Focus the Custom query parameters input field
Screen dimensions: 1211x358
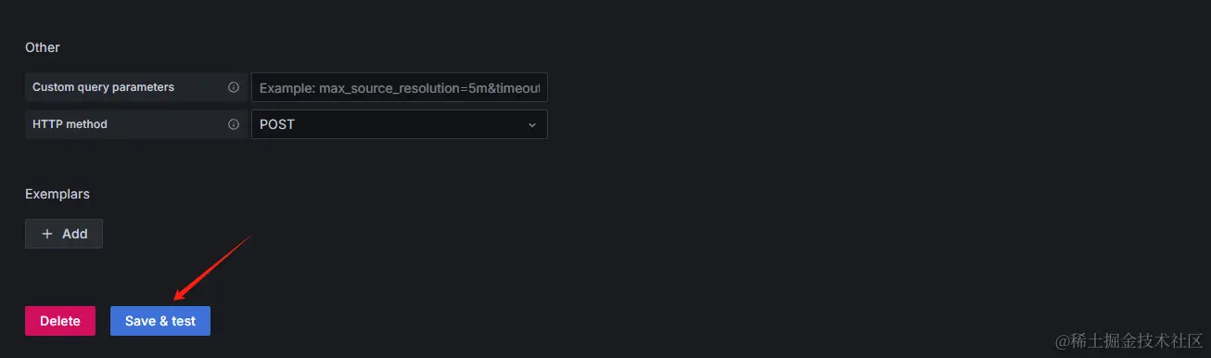pos(400,87)
